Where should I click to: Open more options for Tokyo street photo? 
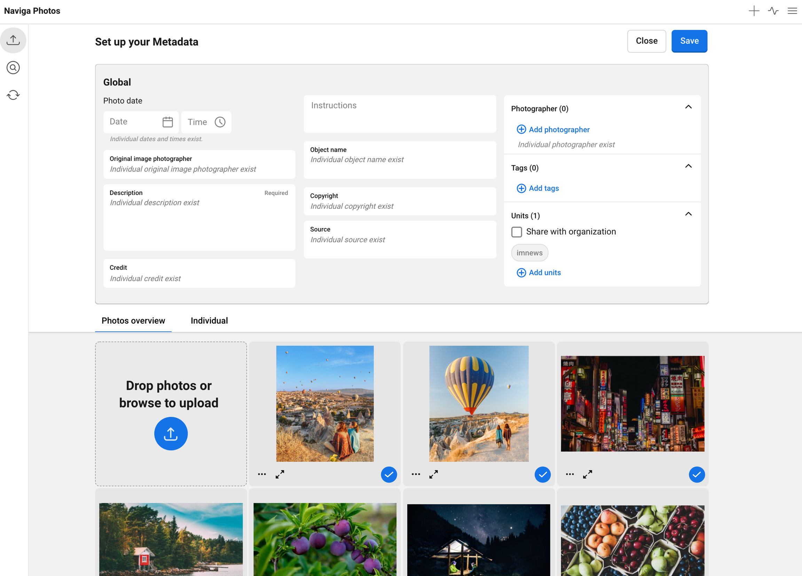point(570,474)
